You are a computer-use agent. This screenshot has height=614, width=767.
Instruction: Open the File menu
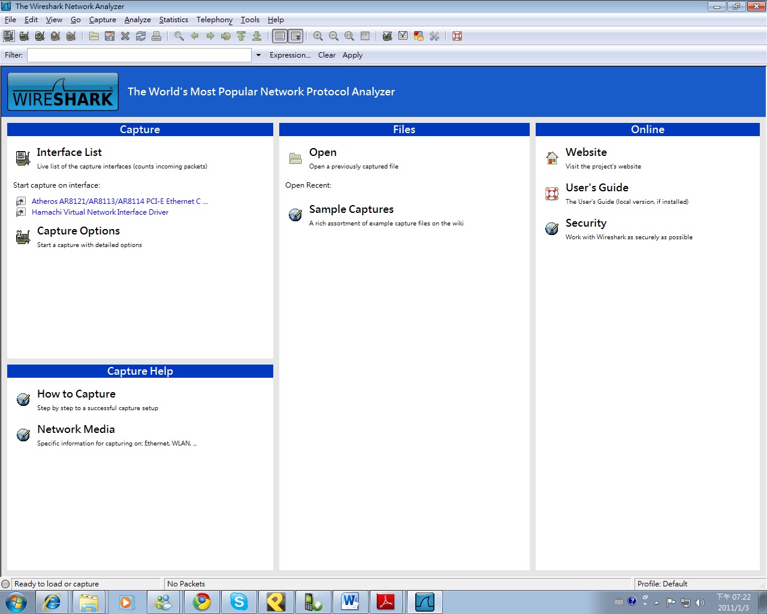(x=10, y=20)
